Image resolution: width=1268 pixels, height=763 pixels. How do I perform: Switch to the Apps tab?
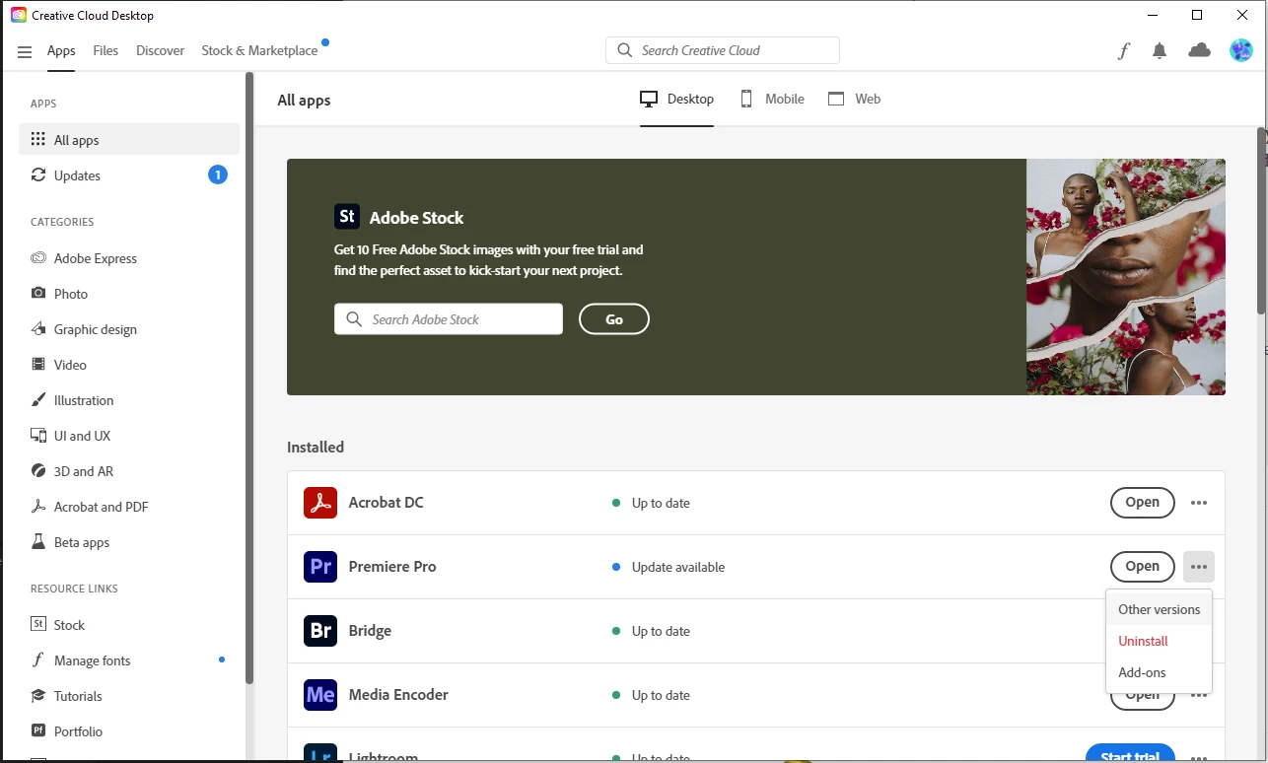(61, 50)
